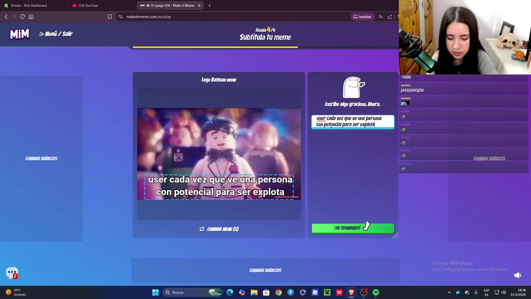Go back in the browser

point(6,17)
